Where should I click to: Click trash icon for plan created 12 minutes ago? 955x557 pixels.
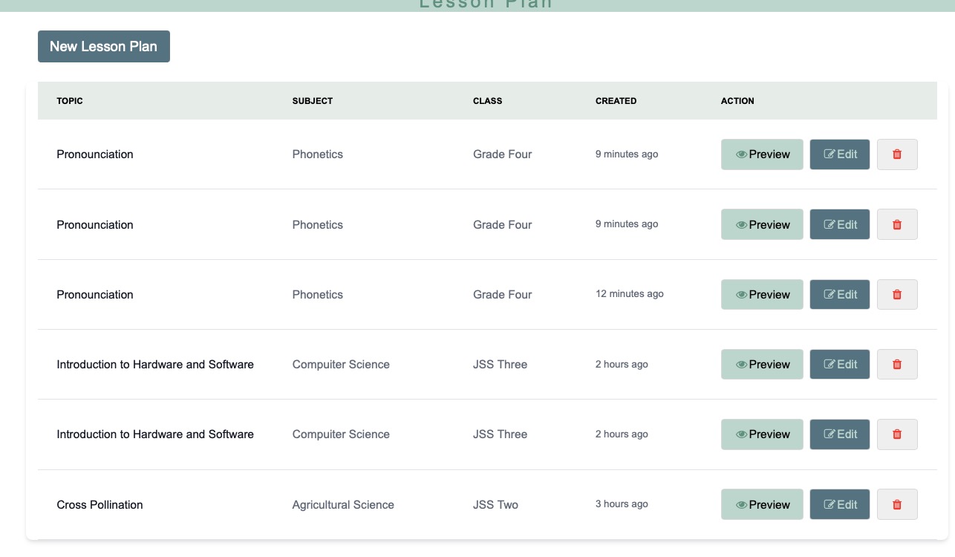(896, 294)
